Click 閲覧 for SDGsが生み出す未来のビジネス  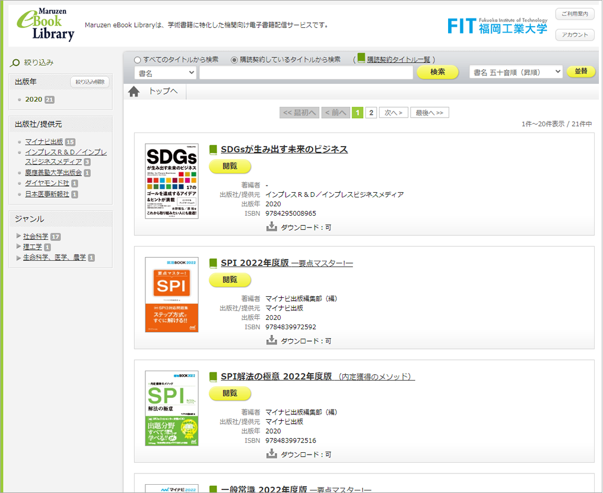click(x=230, y=166)
